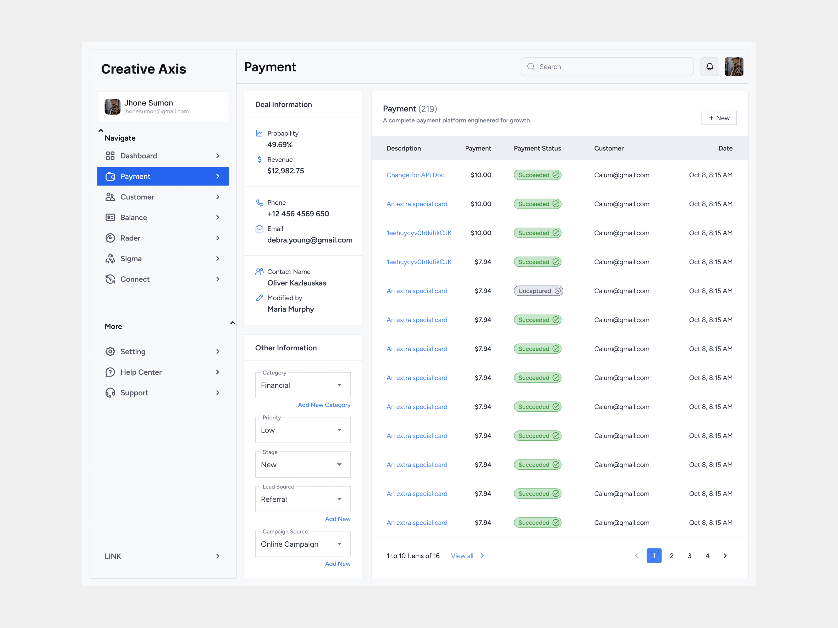Click the Support headset icon
838x628 pixels.
pos(110,392)
